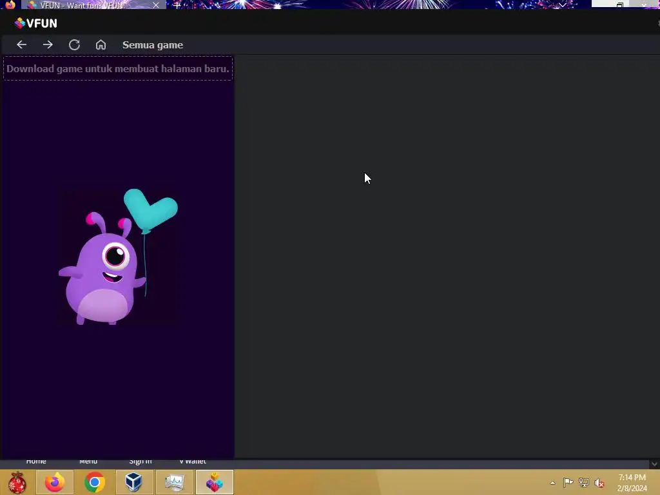Open VirtualBox from the taskbar
The height and width of the screenshot is (495, 660).
tap(134, 482)
